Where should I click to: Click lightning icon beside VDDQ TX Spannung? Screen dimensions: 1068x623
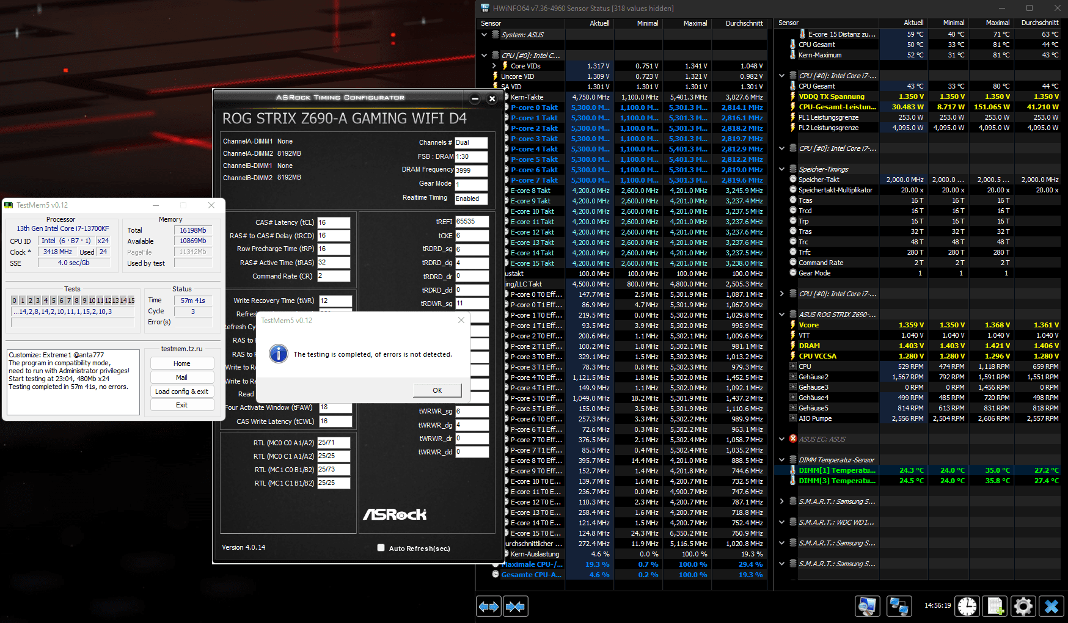coord(793,97)
